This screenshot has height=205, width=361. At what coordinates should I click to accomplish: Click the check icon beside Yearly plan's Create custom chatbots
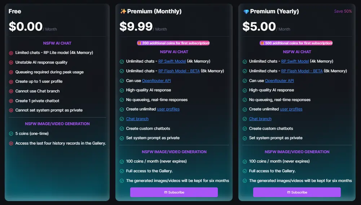click(245, 129)
